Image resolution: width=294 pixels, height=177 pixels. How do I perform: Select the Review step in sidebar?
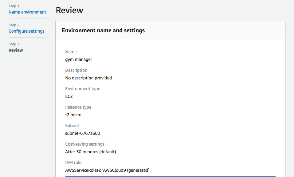(x=16, y=50)
